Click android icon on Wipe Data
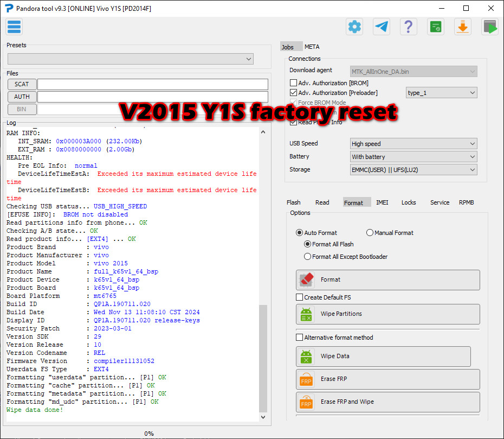 (x=306, y=357)
